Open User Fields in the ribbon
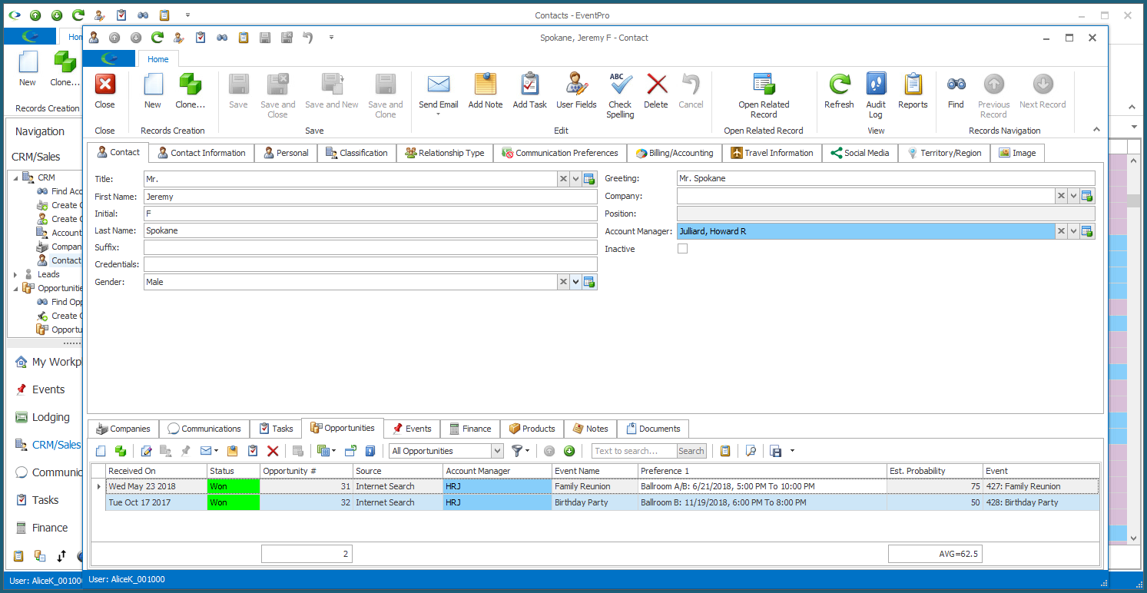The image size is (1147, 593). (x=576, y=91)
